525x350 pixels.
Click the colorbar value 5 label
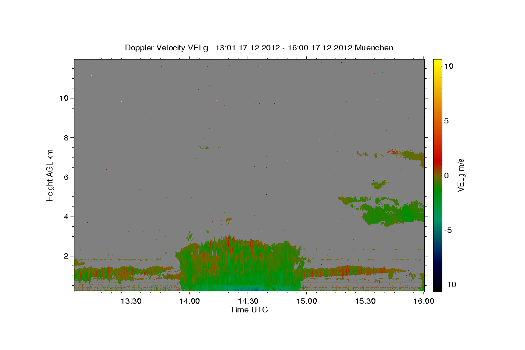(x=446, y=121)
